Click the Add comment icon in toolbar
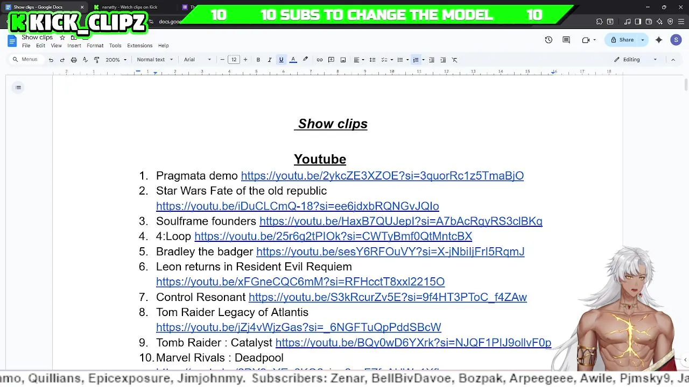Screen dimensions: 689x387 tap(331, 60)
